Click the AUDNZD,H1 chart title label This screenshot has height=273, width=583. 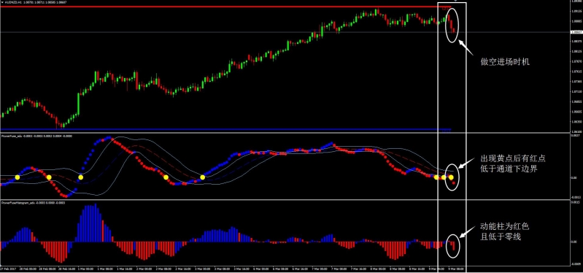[x=12, y=1]
